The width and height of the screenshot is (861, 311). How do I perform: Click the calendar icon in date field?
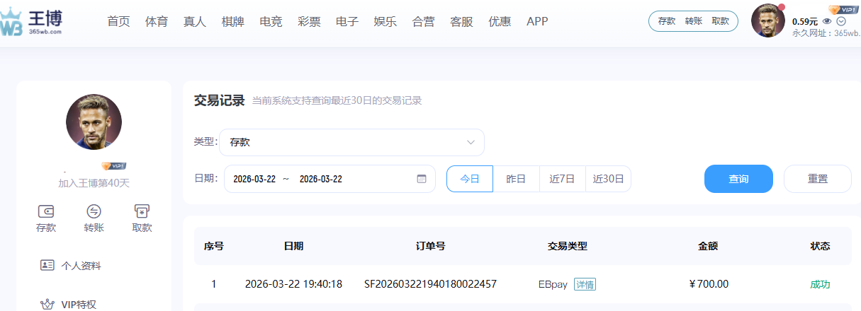click(422, 179)
